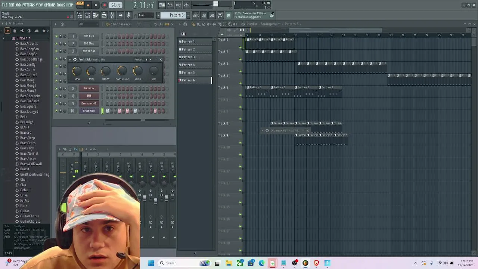Open the PATTERNS menu

coord(28,5)
